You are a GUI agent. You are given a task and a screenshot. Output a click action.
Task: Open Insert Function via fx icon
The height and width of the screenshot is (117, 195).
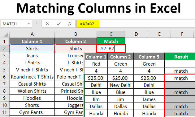(70, 24)
